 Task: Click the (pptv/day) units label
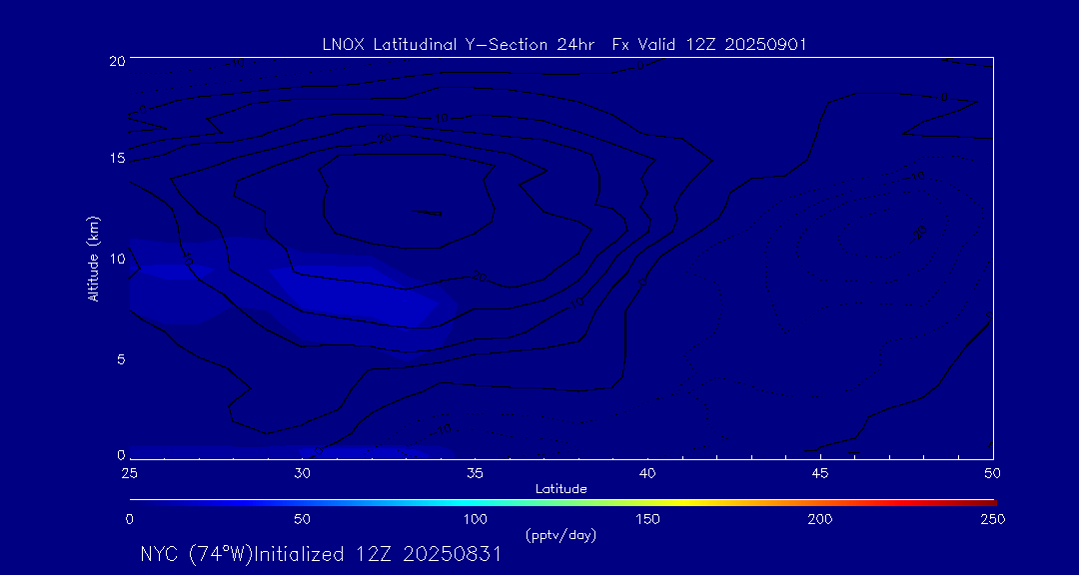[x=560, y=535]
